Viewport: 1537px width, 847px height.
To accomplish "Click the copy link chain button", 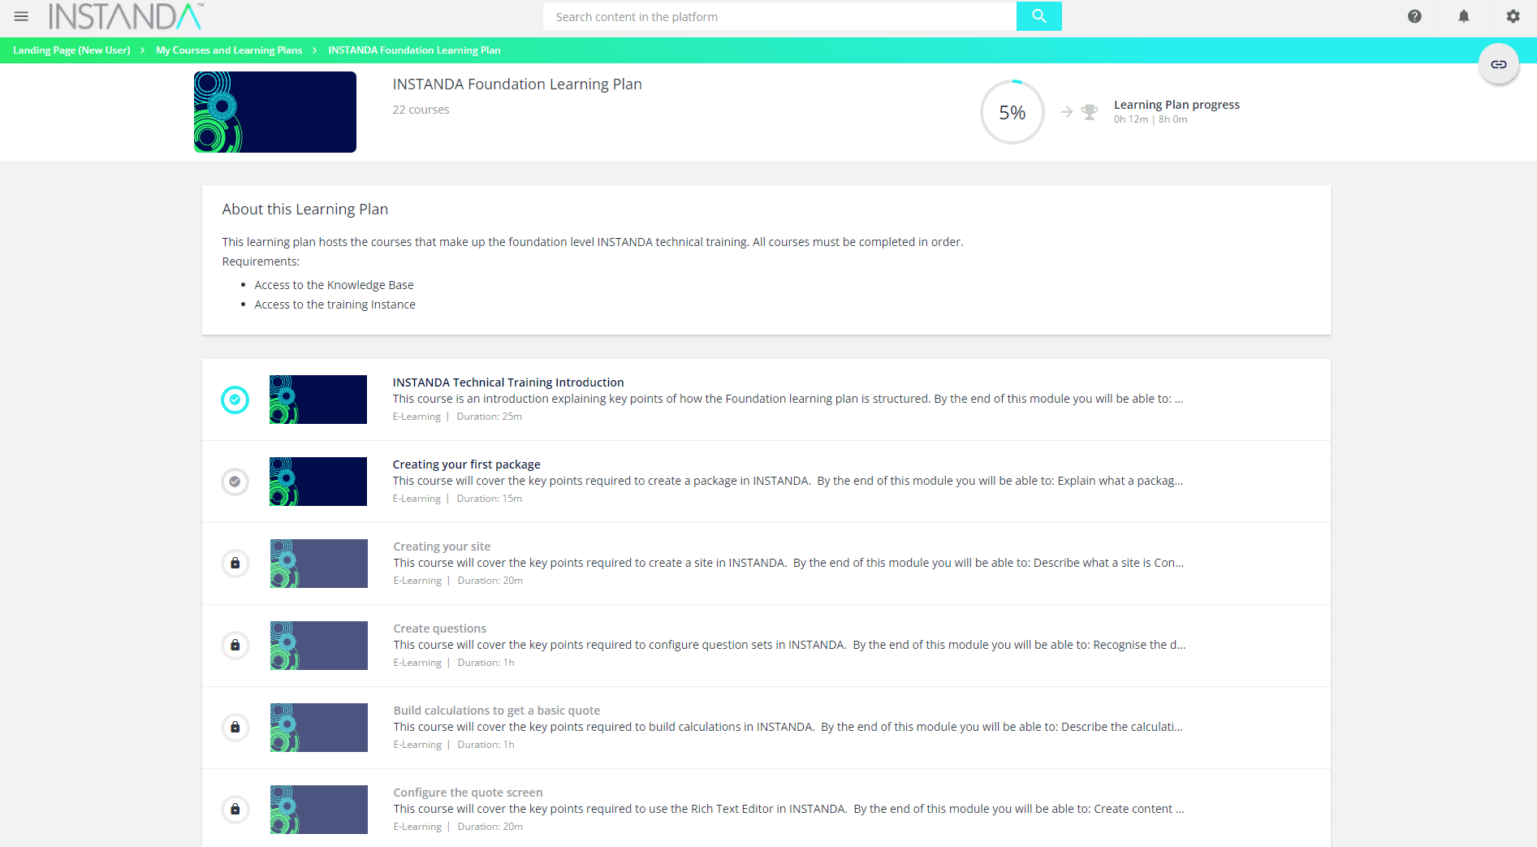I will [1498, 64].
